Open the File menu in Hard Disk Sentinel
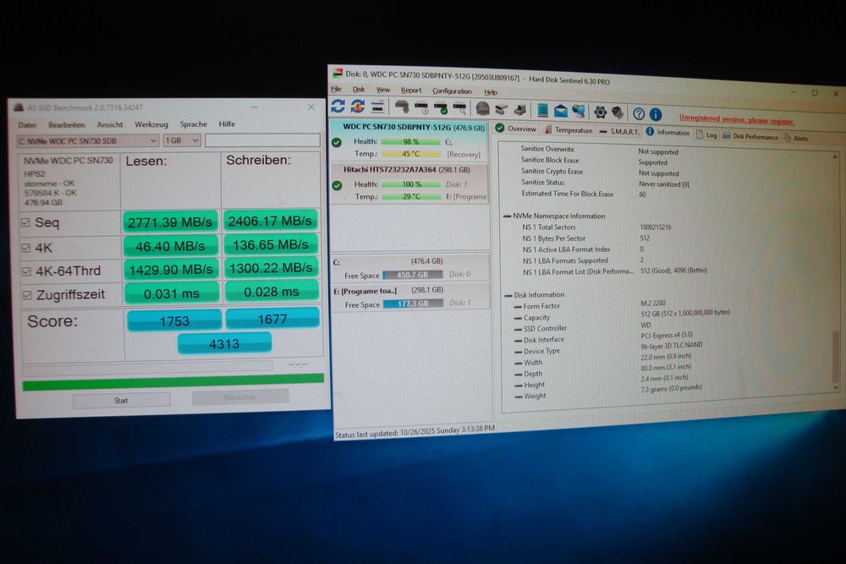Screen dimensions: 846x564 coord(336,89)
